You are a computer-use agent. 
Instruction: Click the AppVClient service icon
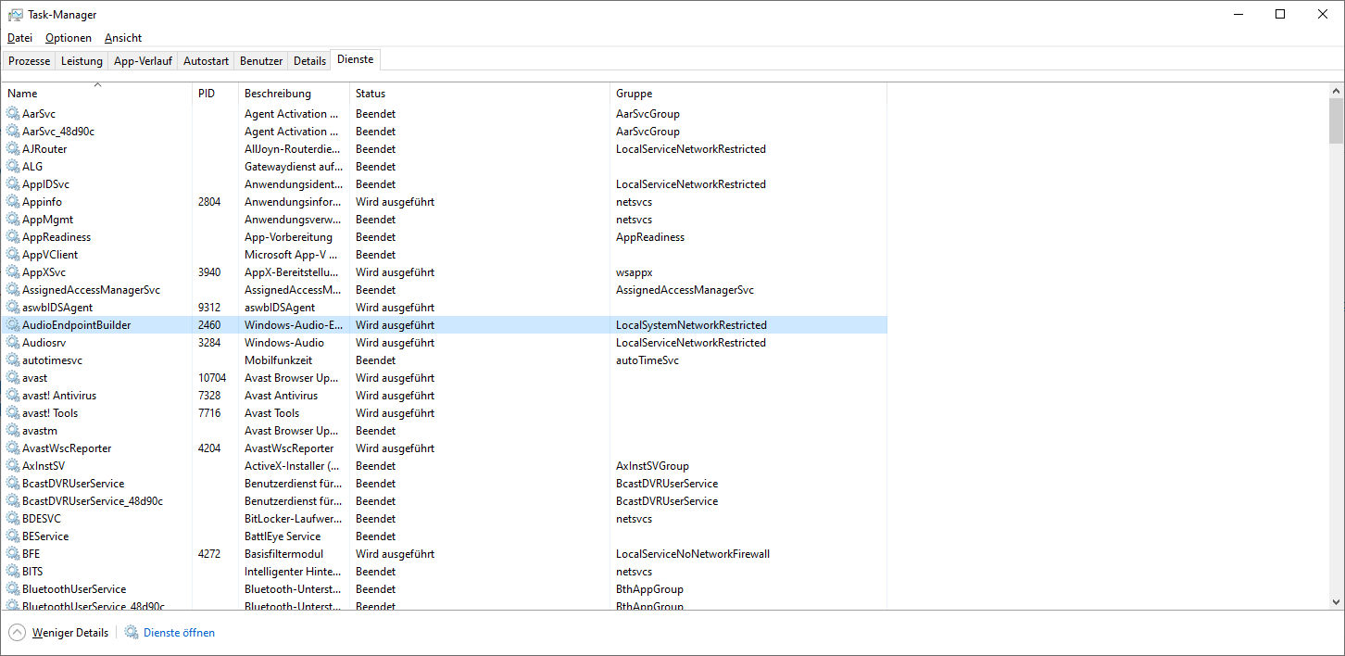pos(13,255)
